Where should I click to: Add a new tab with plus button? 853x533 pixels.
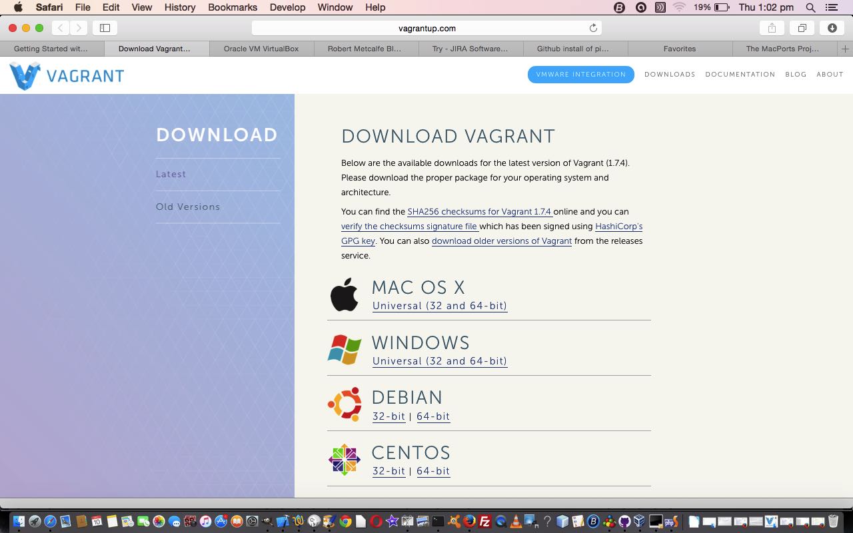click(846, 49)
